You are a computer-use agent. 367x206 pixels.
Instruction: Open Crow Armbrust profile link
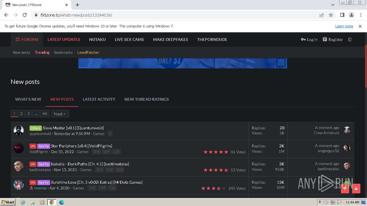coord(326,133)
